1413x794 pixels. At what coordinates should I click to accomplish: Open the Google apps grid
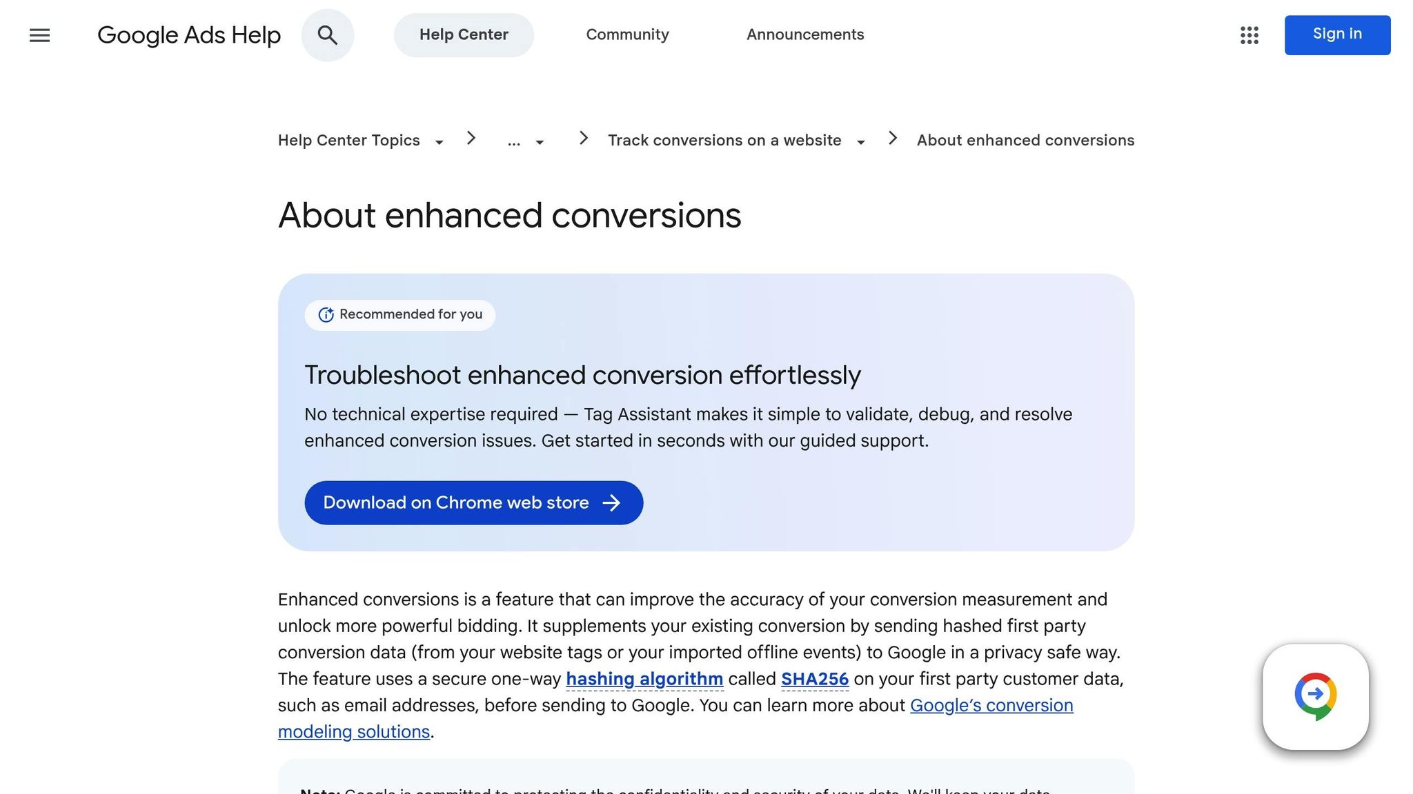pyautogui.click(x=1249, y=35)
